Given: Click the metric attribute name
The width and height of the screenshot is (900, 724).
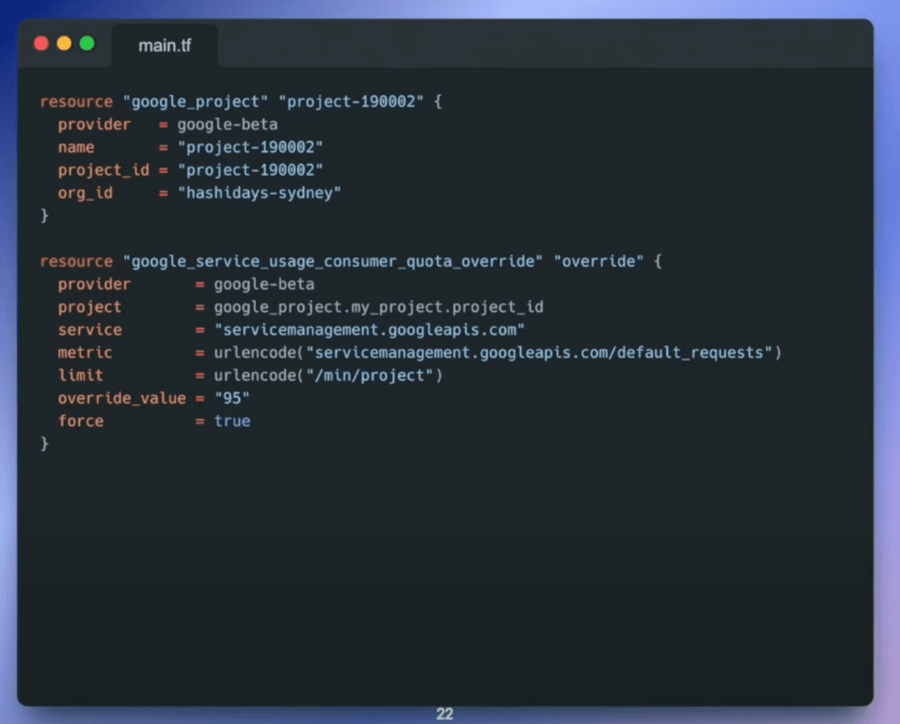Looking at the screenshot, I should tap(85, 352).
